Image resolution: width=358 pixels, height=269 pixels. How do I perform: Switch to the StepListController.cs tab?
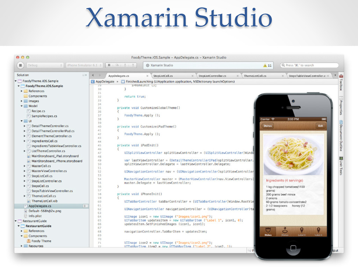point(212,76)
